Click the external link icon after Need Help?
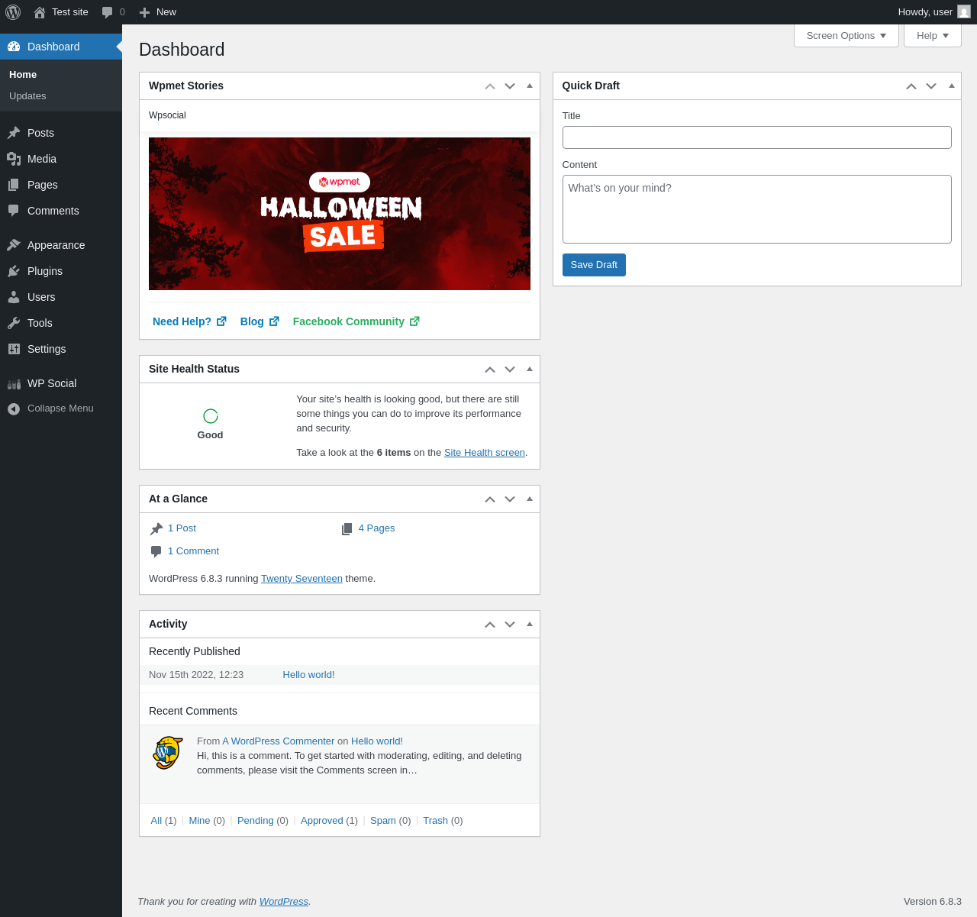Image resolution: width=977 pixels, height=917 pixels. tap(221, 321)
